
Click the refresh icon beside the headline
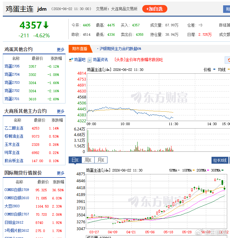228,60
